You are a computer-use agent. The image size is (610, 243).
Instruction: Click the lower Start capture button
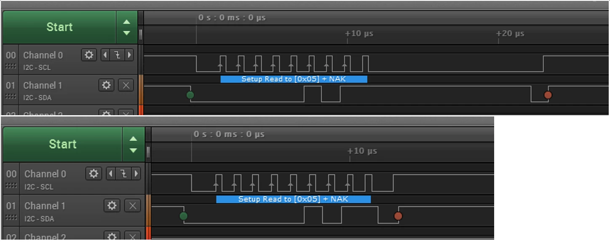click(63, 144)
